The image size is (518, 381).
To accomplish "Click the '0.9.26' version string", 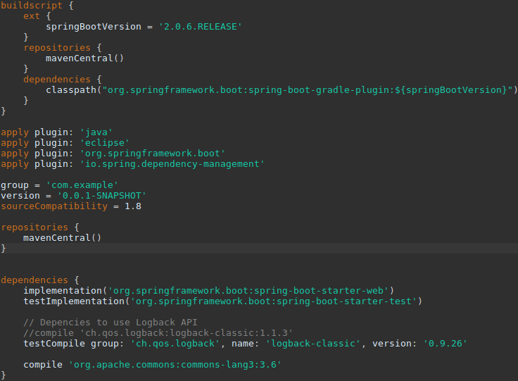I will pyautogui.click(x=445, y=344).
